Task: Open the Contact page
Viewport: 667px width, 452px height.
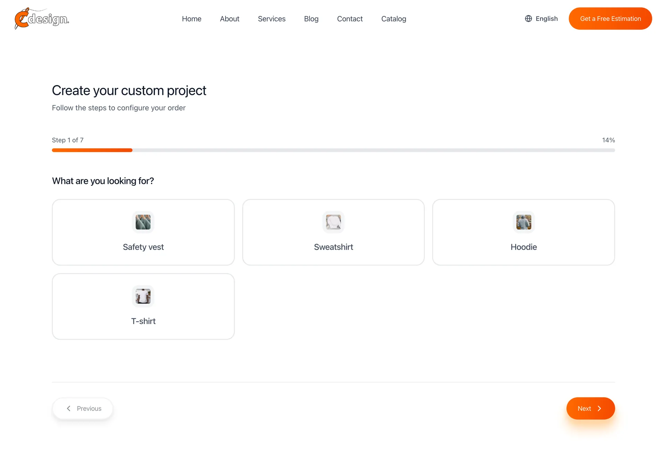Action: tap(350, 19)
